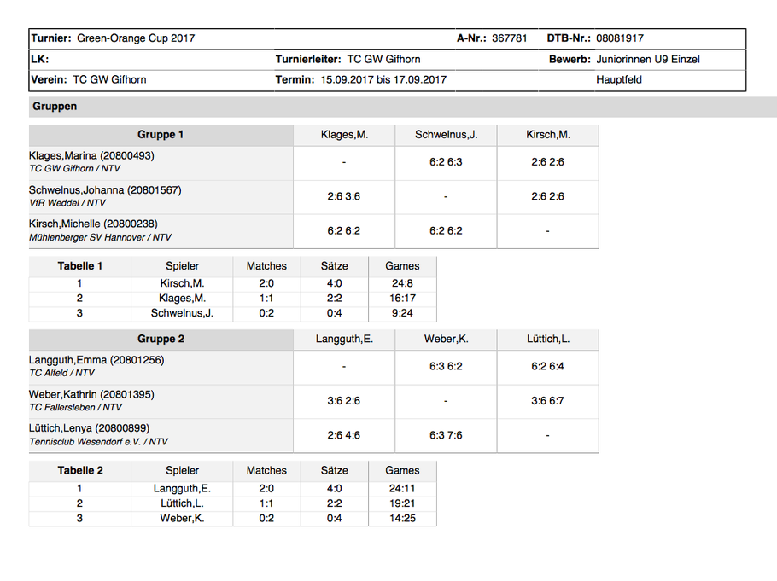Click Gruppe 1 column header 'Schwelnus,J.'
The image size is (777, 581).
tap(447, 135)
